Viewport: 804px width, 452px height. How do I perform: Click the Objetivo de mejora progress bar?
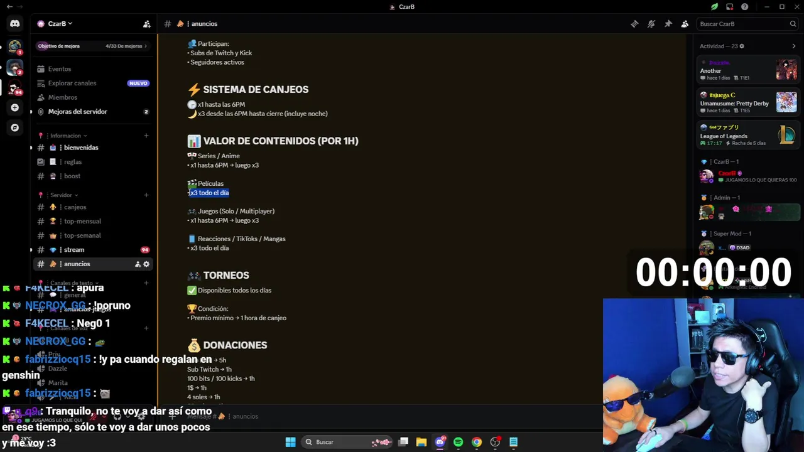[93, 46]
